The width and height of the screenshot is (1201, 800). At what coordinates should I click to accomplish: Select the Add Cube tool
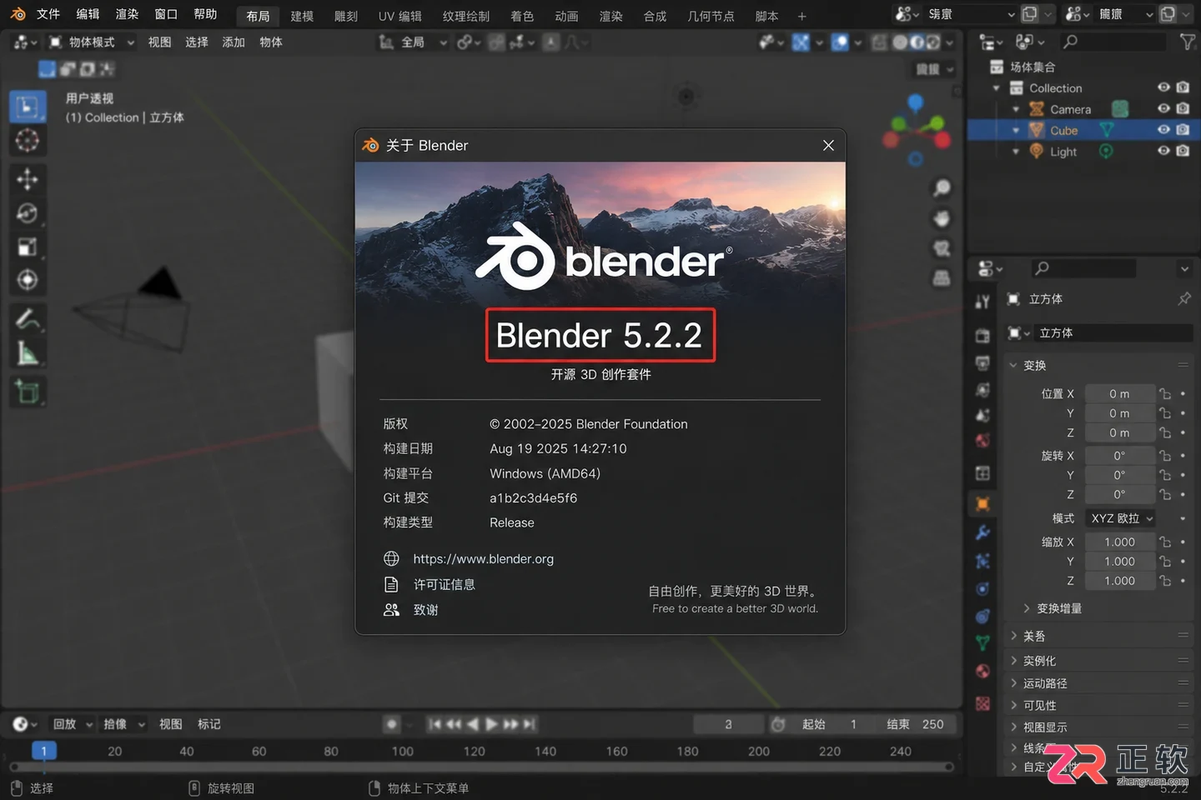click(28, 392)
